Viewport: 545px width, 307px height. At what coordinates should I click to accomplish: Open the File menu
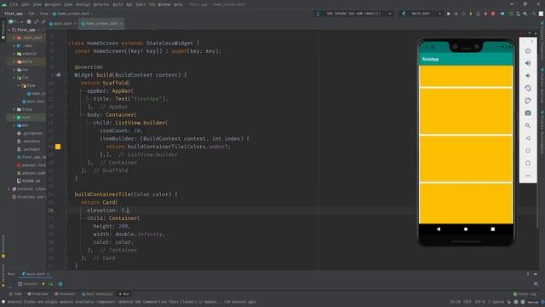click(x=14, y=4)
